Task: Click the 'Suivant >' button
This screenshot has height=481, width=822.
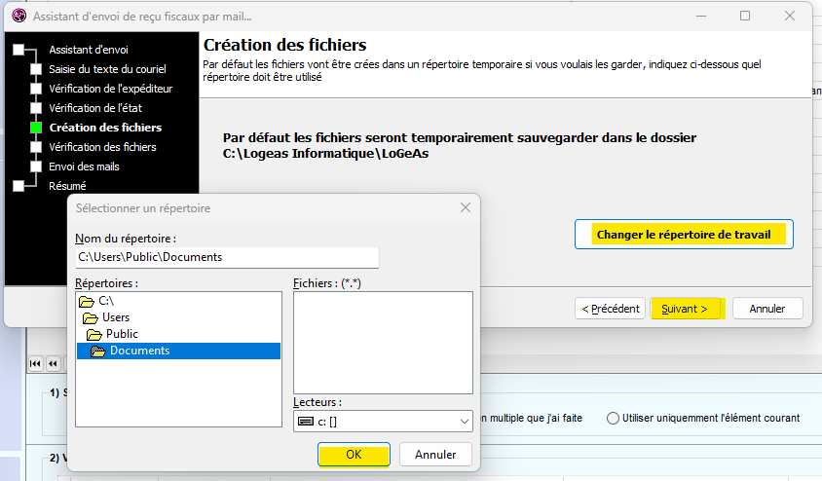Action: [686, 309]
